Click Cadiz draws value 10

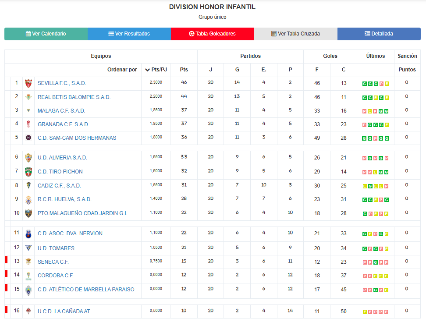pyautogui.click(x=264, y=185)
